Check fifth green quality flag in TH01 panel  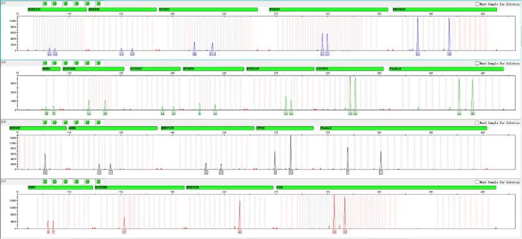87,181
